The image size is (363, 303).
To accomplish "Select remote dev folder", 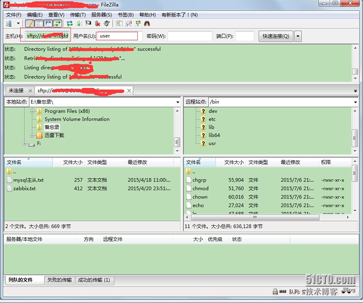I will (x=213, y=111).
